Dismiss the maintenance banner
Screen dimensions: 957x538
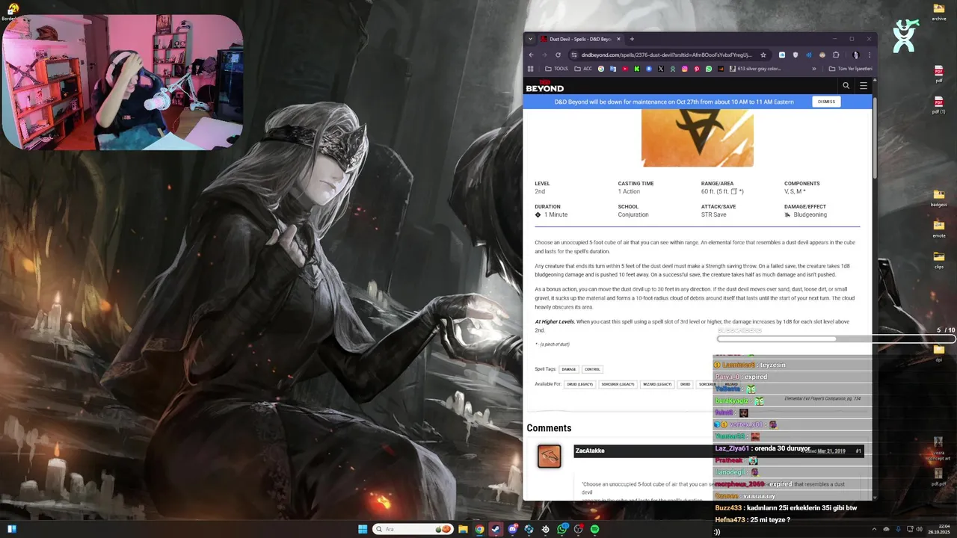826,102
